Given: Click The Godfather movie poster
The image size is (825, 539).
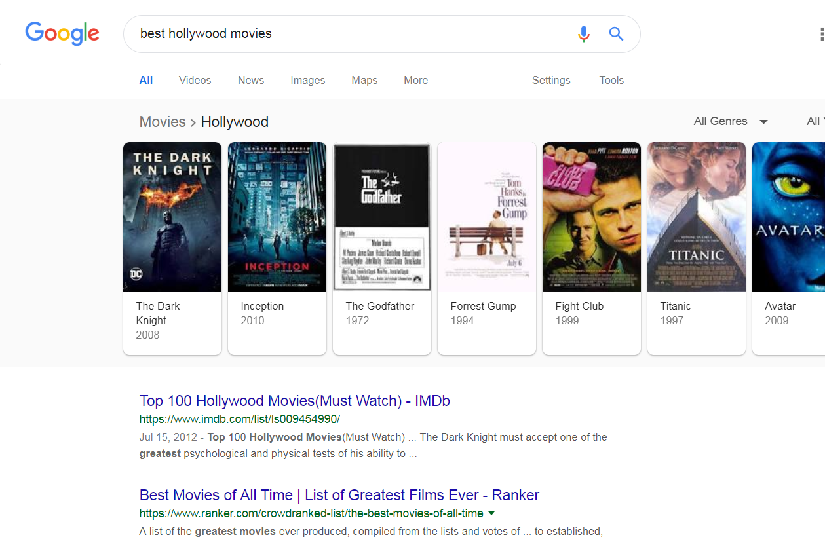Looking at the screenshot, I should coord(382,217).
